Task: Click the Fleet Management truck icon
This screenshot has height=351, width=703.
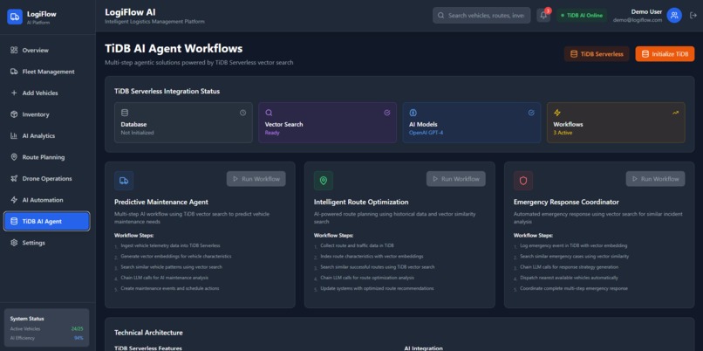Action: coord(14,72)
